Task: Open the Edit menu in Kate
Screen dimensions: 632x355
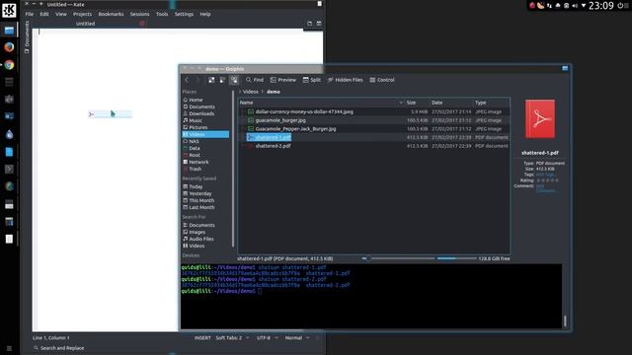Action: (44, 14)
